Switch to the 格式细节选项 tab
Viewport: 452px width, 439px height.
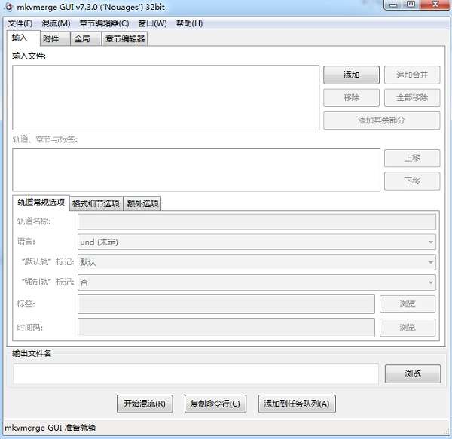[96, 203]
